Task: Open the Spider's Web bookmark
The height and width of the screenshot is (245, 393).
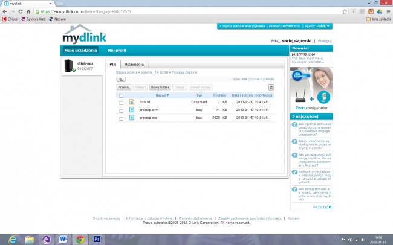Action: pos(33,19)
